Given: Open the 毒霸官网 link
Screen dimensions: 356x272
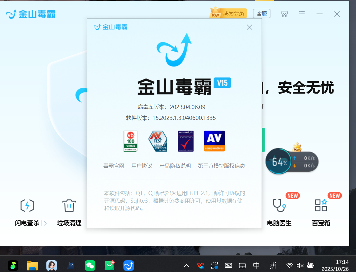Looking at the screenshot, I should click(x=114, y=166).
